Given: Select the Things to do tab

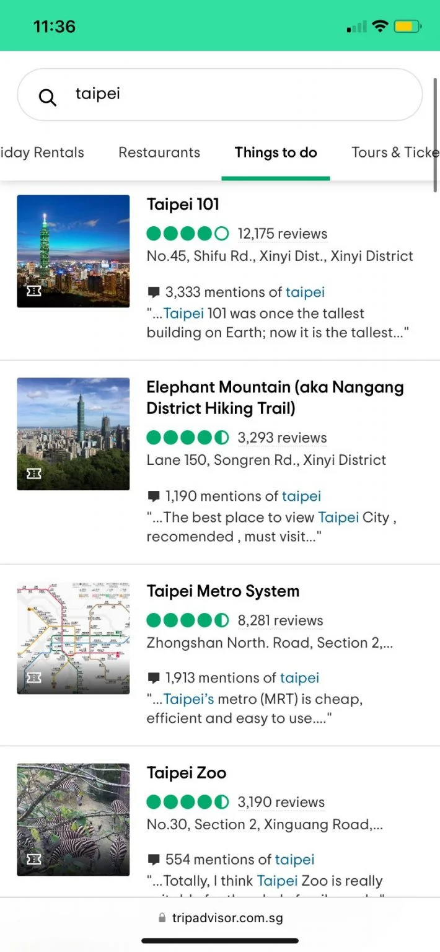Looking at the screenshot, I should (276, 152).
